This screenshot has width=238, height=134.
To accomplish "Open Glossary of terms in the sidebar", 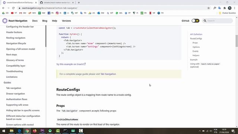I will [x=15, y=60].
